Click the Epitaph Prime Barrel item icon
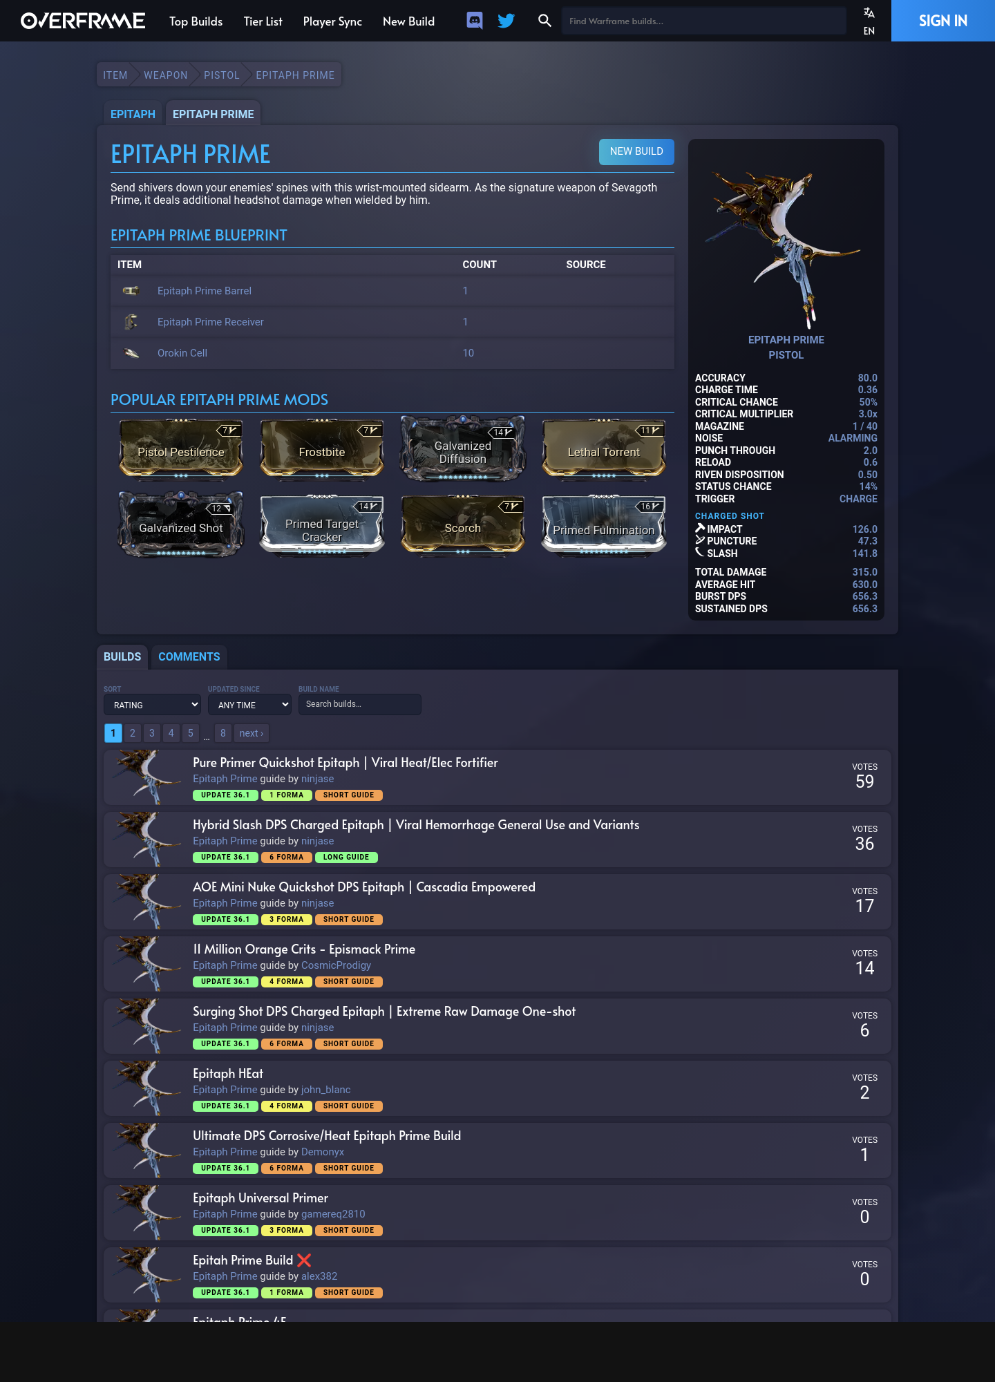Viewport: 995px width, 1382px height. [x=131, y=291]
